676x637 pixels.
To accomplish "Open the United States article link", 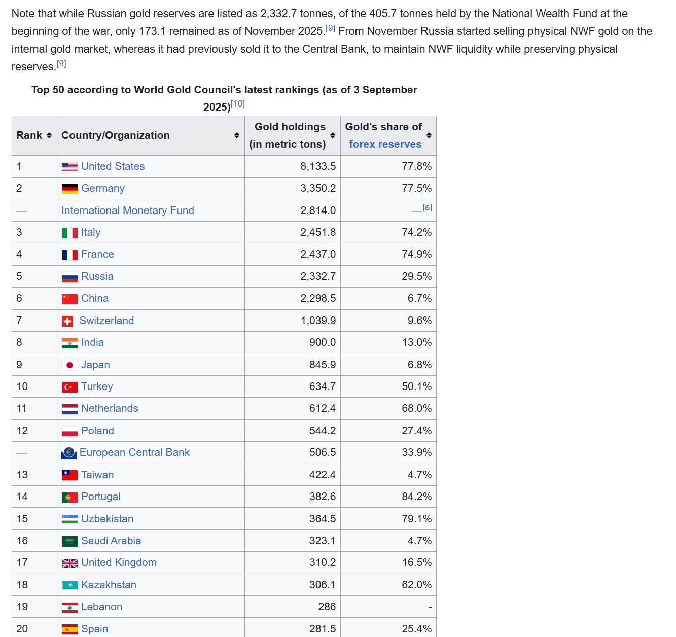I will (x=113, y=166).
